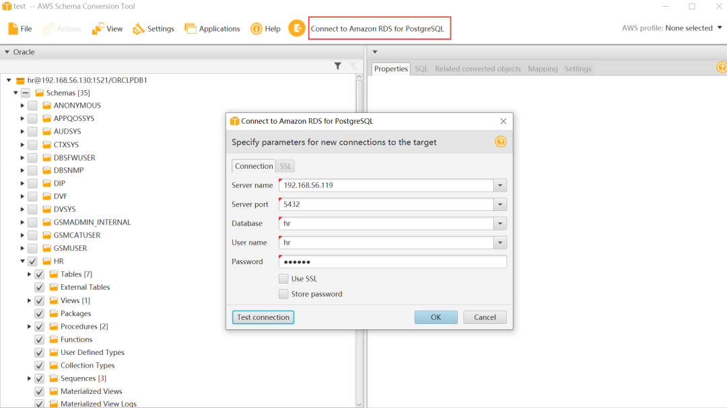Open the Related converted objects tab
The image size is (727, 408).
pos(477,69)
